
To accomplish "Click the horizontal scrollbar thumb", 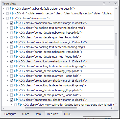I will 51,108.
